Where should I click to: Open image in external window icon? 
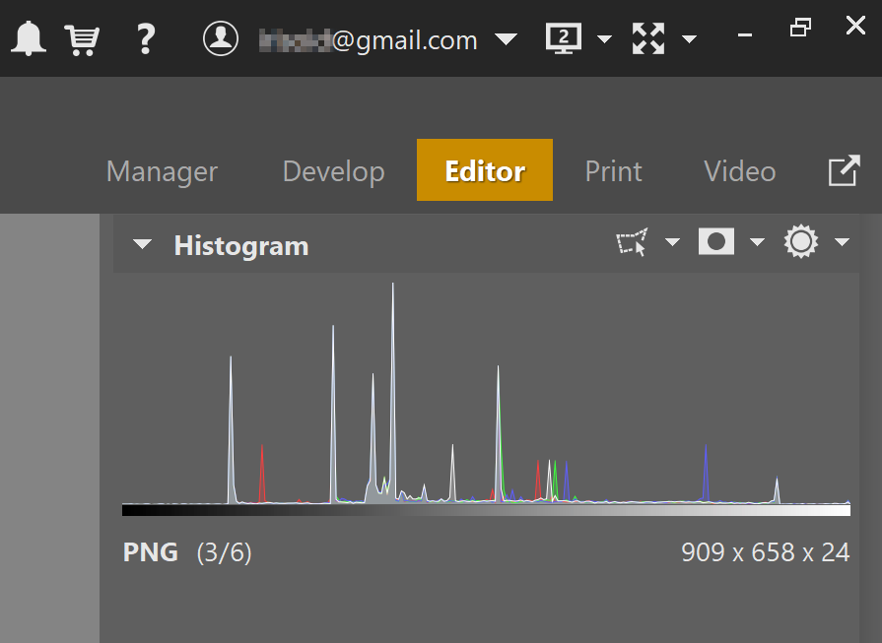click(844, 170)
